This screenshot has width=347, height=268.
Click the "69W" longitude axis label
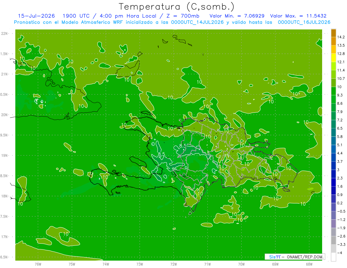pos(275,264)
